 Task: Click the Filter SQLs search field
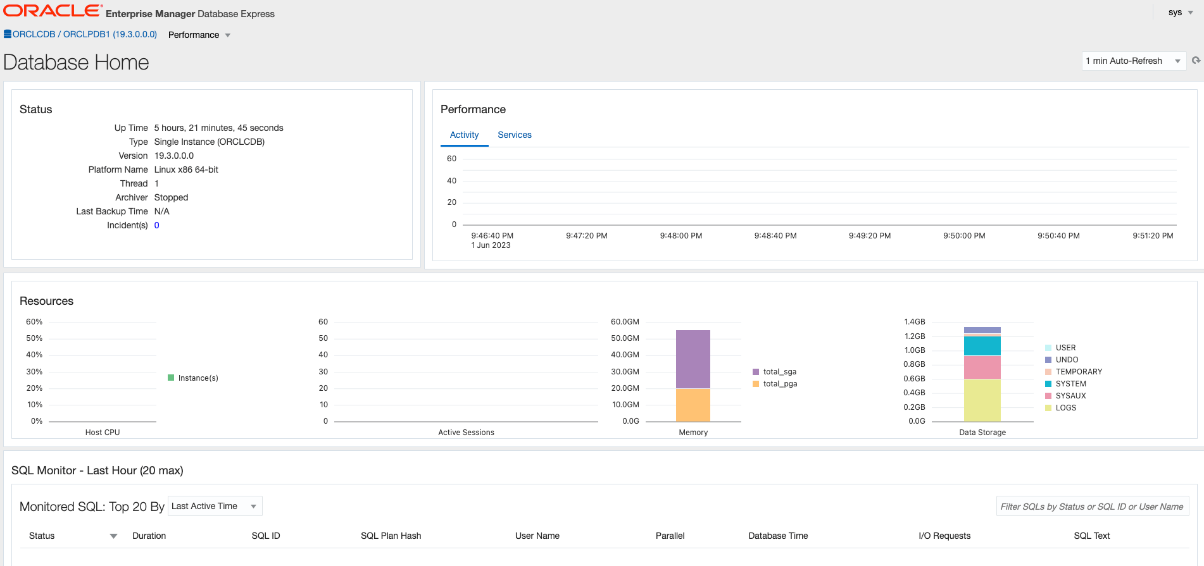[1092, 507]
